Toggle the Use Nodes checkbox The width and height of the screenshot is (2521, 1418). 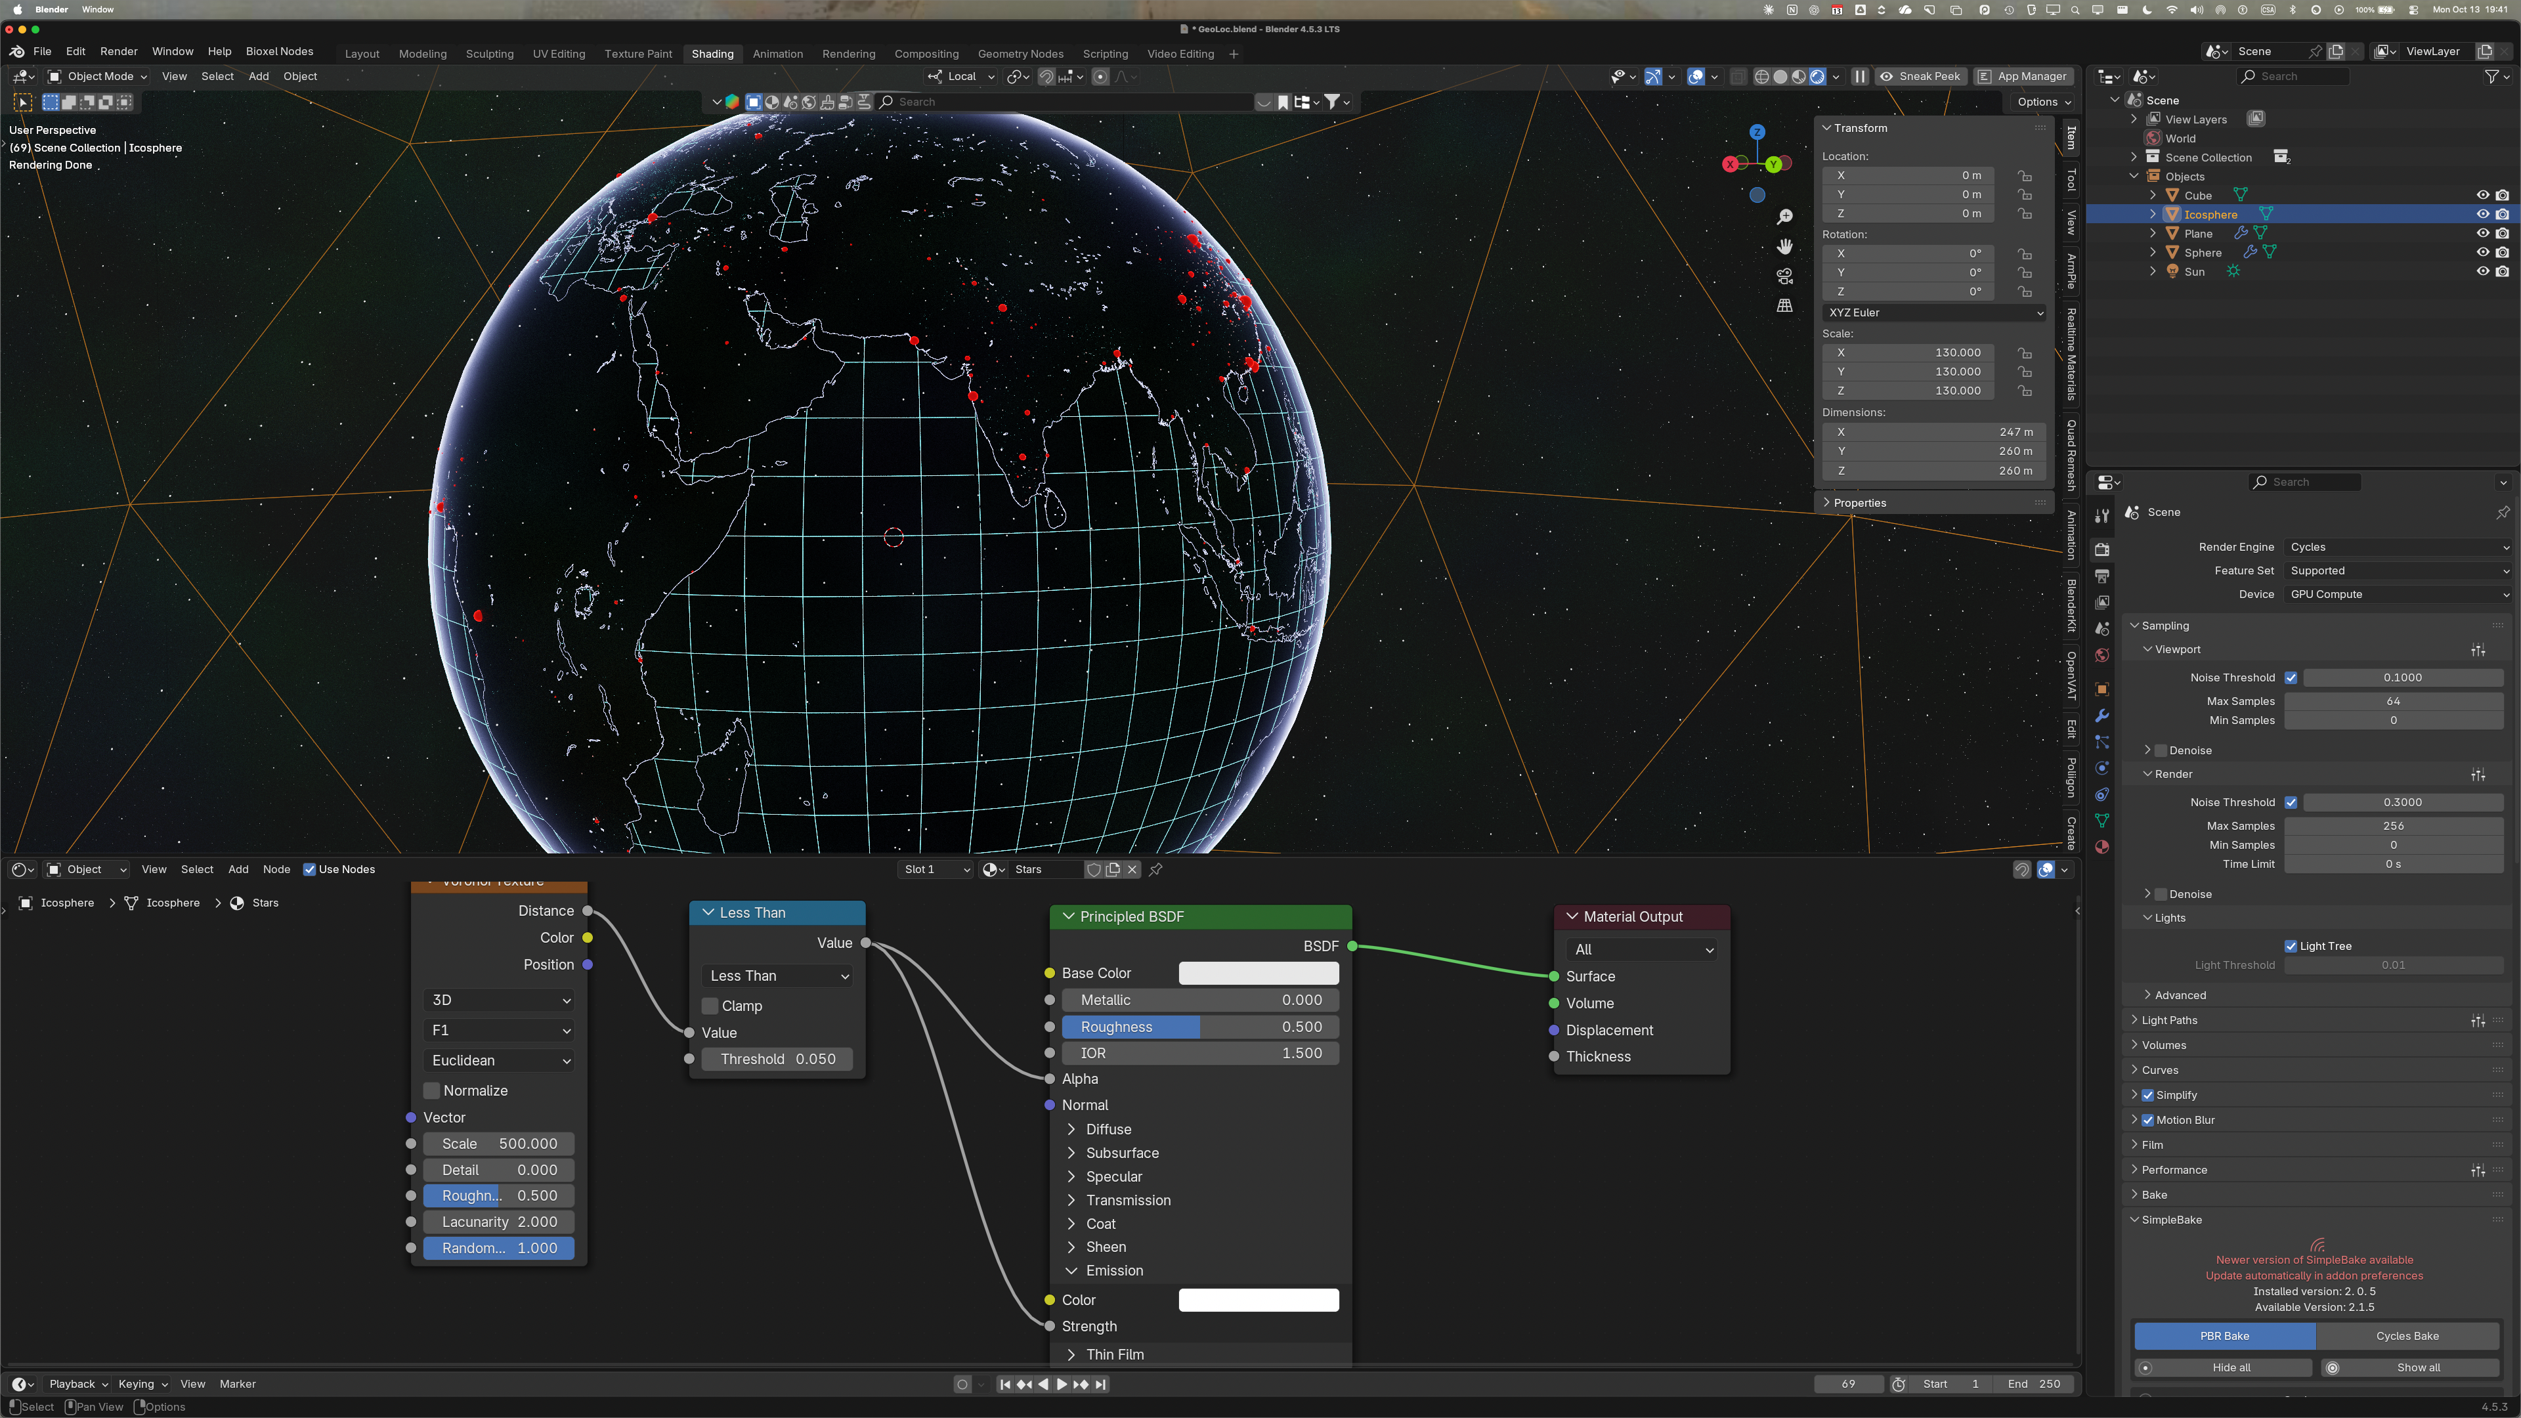click(x=309, y=869)
